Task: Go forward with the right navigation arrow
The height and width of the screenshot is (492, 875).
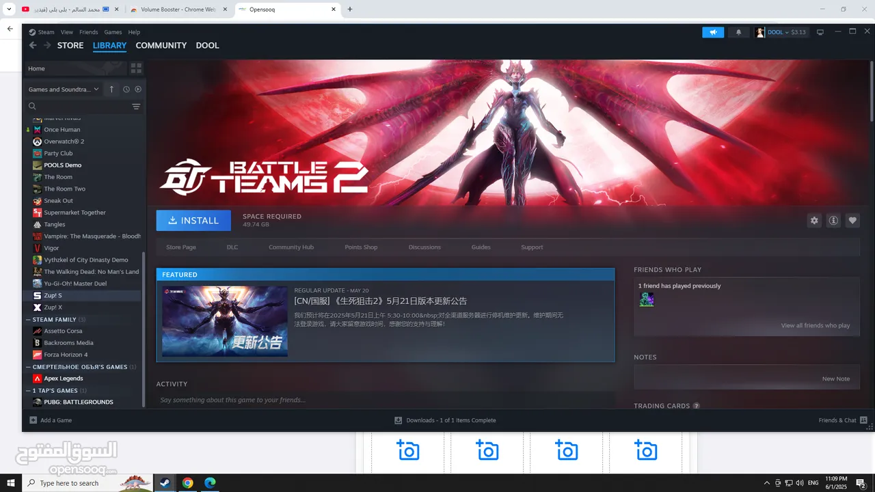Action: pyautogui.click(x=47, y=45)
